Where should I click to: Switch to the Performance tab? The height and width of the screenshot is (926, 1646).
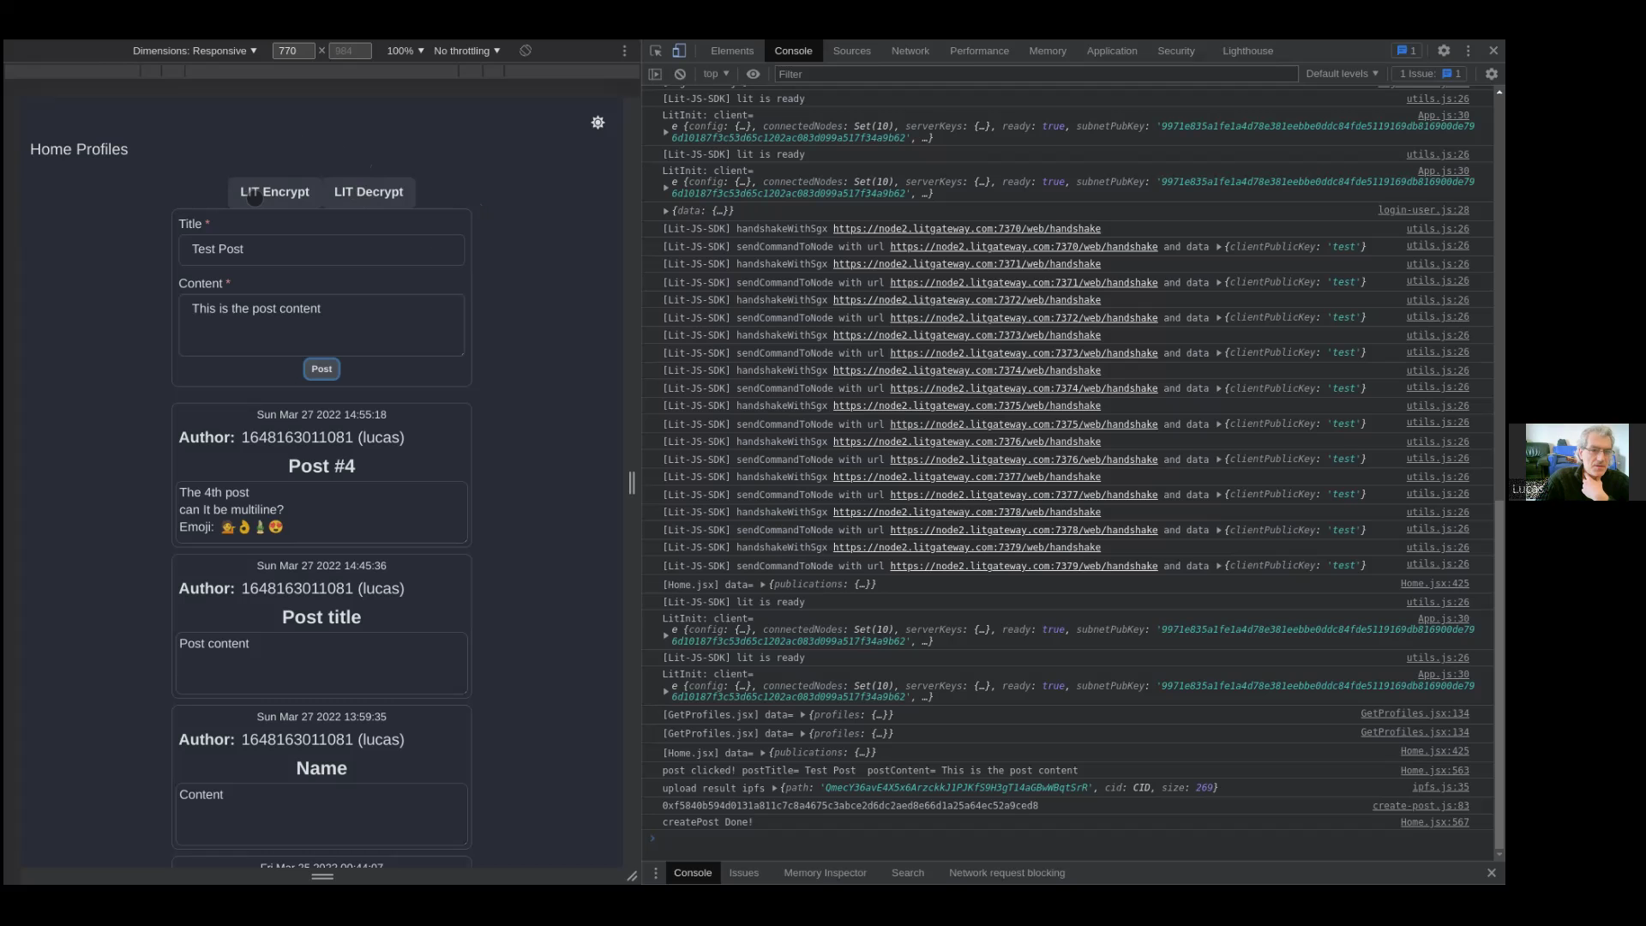pyautogui.click(x=979, y=51)
